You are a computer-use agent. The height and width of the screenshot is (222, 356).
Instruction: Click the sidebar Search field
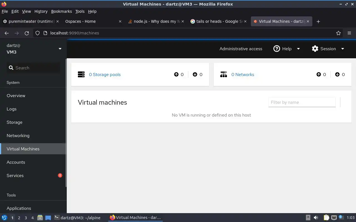pos(33,68)
